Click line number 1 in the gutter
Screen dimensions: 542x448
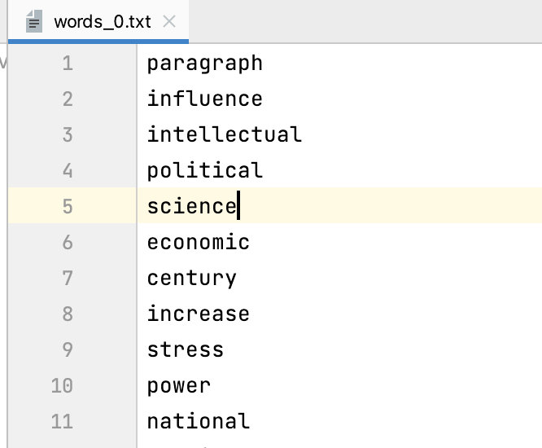(67, 64)
